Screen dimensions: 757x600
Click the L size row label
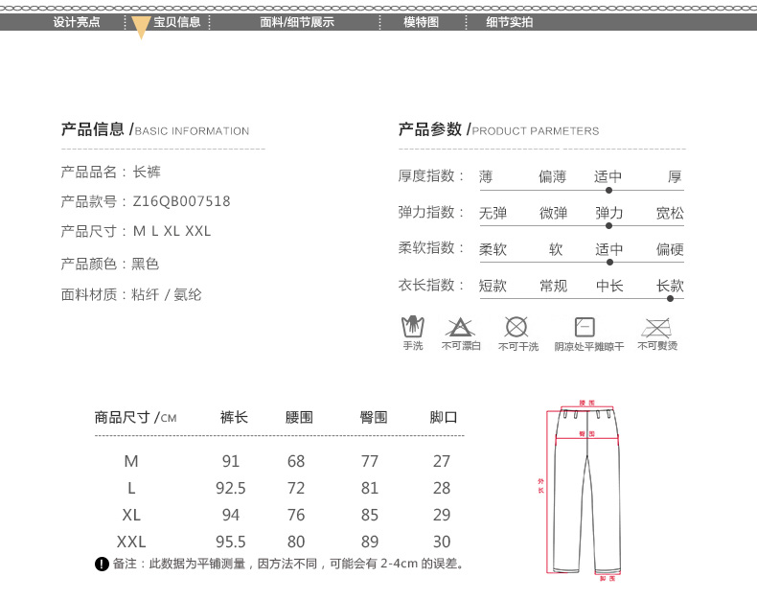pos(131,489)
